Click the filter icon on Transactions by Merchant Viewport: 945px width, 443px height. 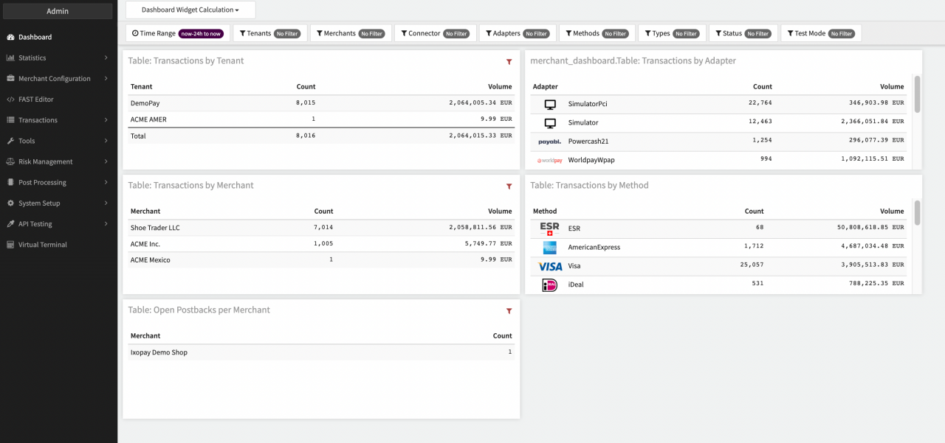point(509,186)
